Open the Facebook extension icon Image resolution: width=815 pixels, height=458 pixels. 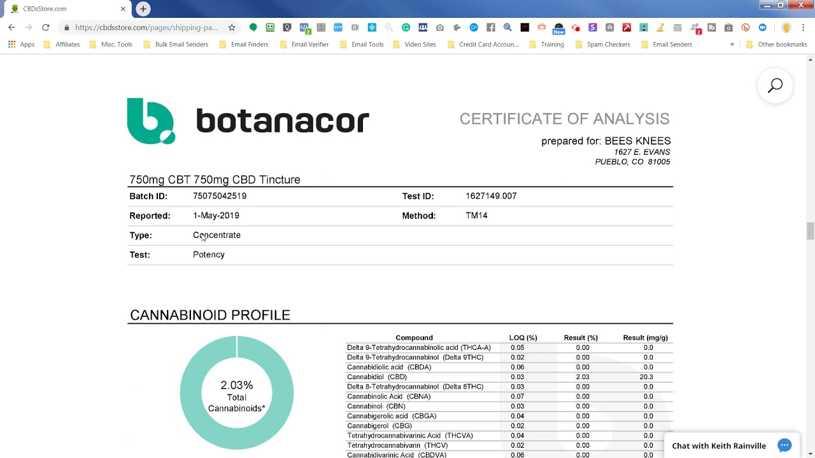[x=491, y=27]
